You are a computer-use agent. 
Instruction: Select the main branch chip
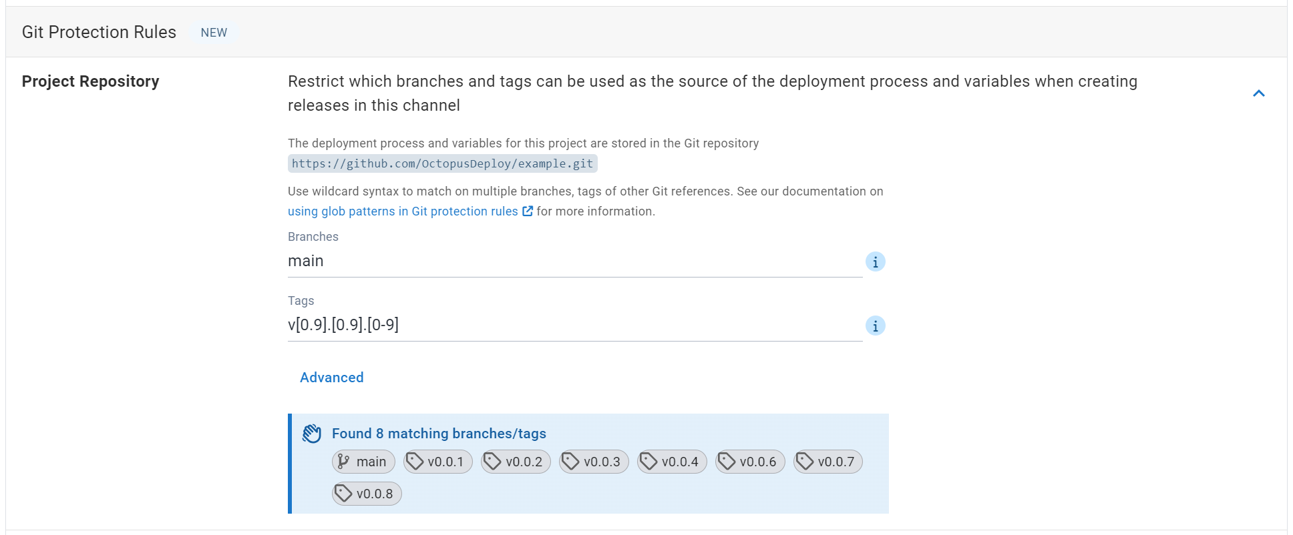(x=363, y=462)
